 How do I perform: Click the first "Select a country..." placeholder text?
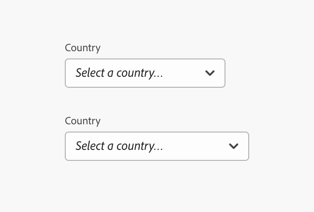(x=119, y=73)
